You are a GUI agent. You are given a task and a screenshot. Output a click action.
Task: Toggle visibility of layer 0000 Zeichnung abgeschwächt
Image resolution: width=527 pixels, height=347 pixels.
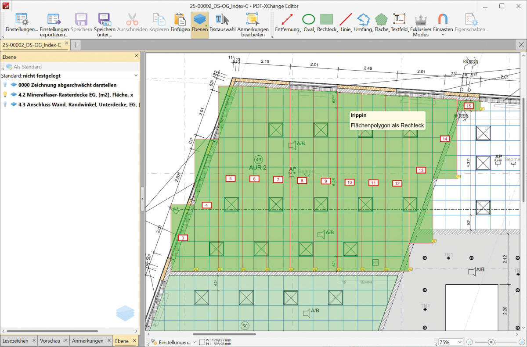click(5, 85)
